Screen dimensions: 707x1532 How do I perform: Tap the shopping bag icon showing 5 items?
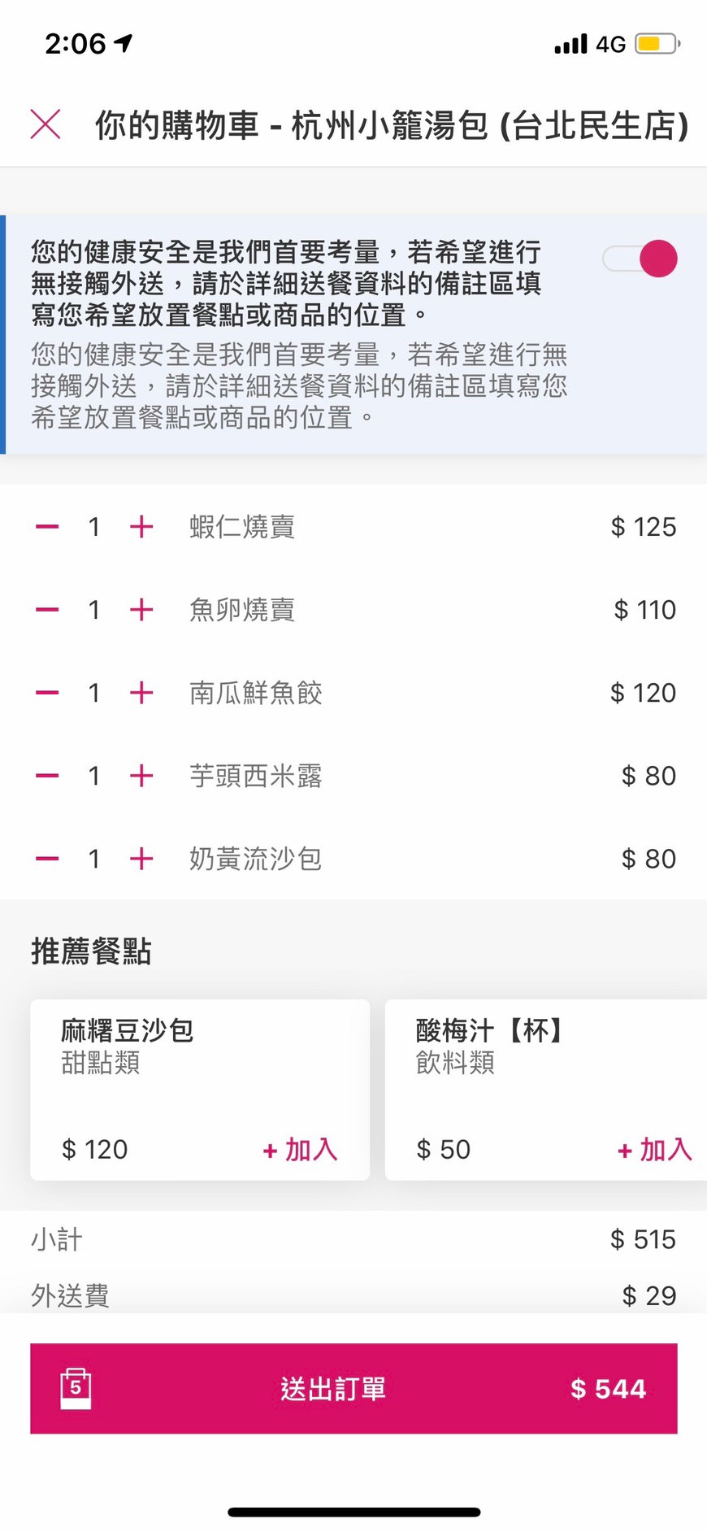[76, 1388]
